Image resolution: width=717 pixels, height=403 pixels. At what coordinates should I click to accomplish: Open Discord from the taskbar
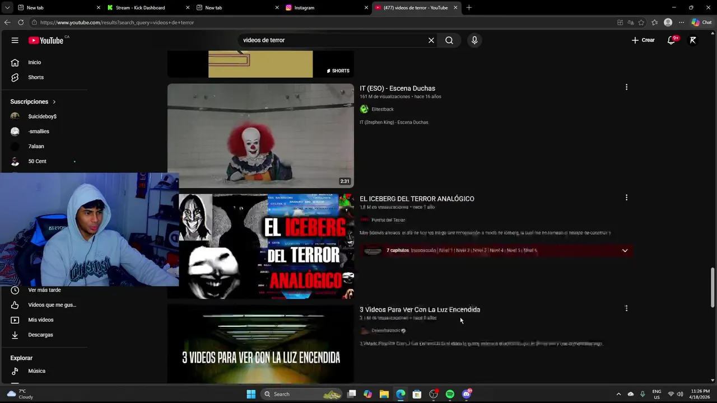tap(467, 394)
